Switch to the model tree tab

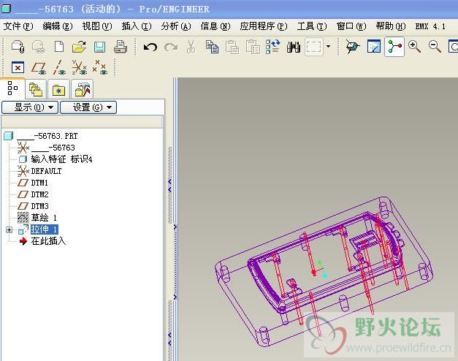click(12, 88)
